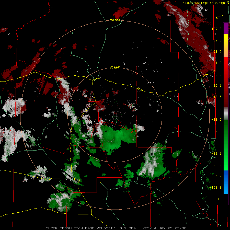Viewport: 230px width, 230px height.
Task: Click the purple segment of the velocity color bar
Action: click(226, 28)
